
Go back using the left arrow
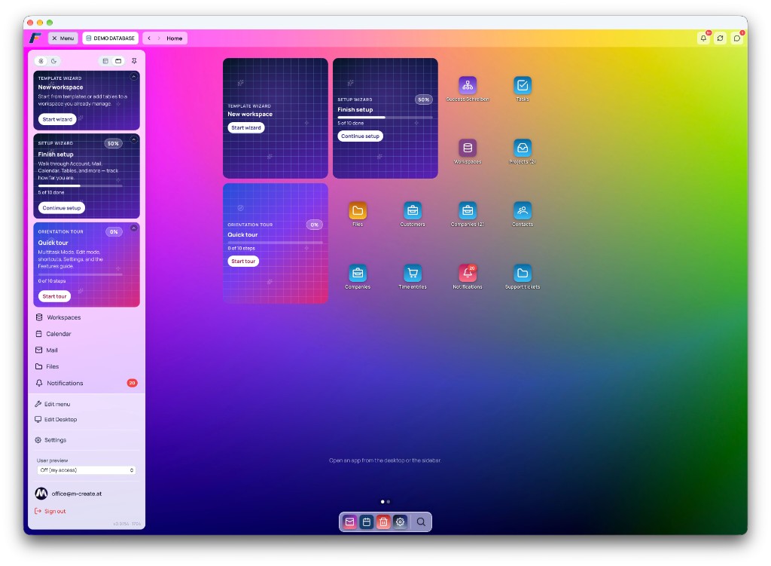click(149, 38)
